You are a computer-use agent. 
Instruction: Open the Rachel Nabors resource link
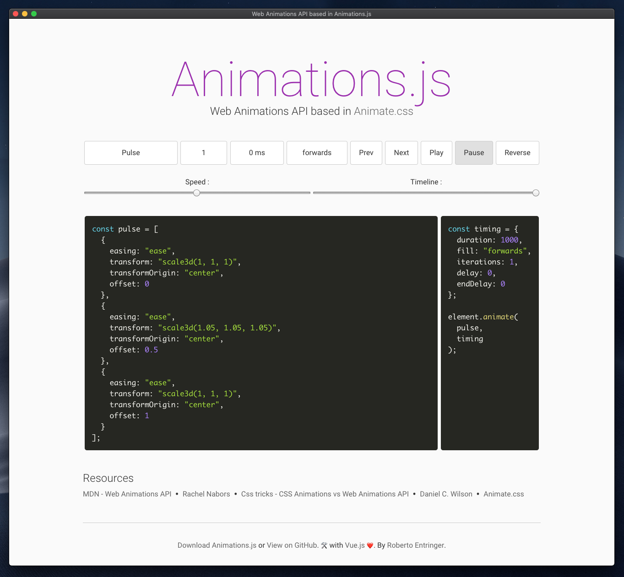pos(206,494)
